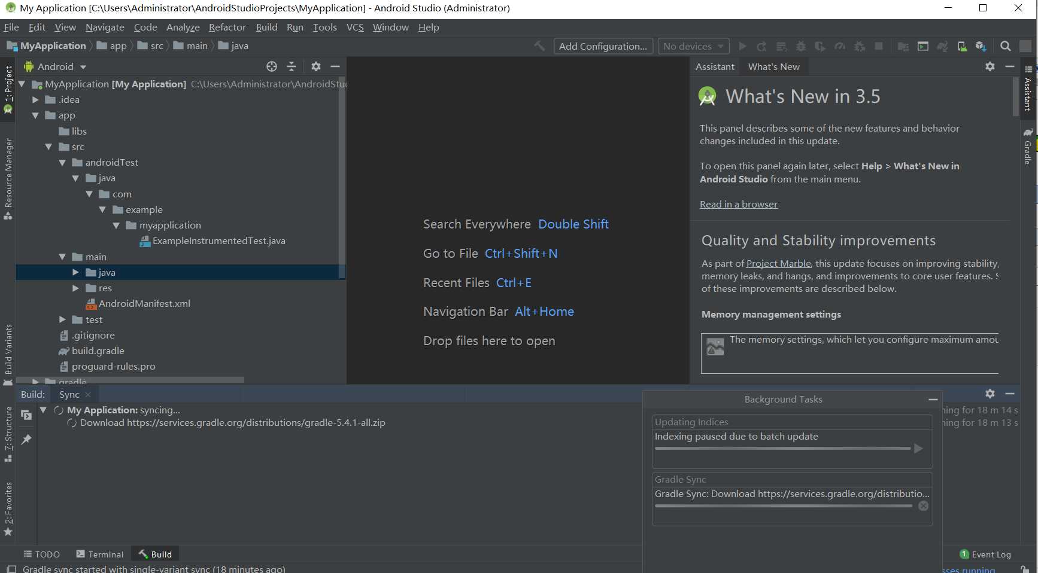
Task: Click the Run app play icon
Action: pos(742,46)
